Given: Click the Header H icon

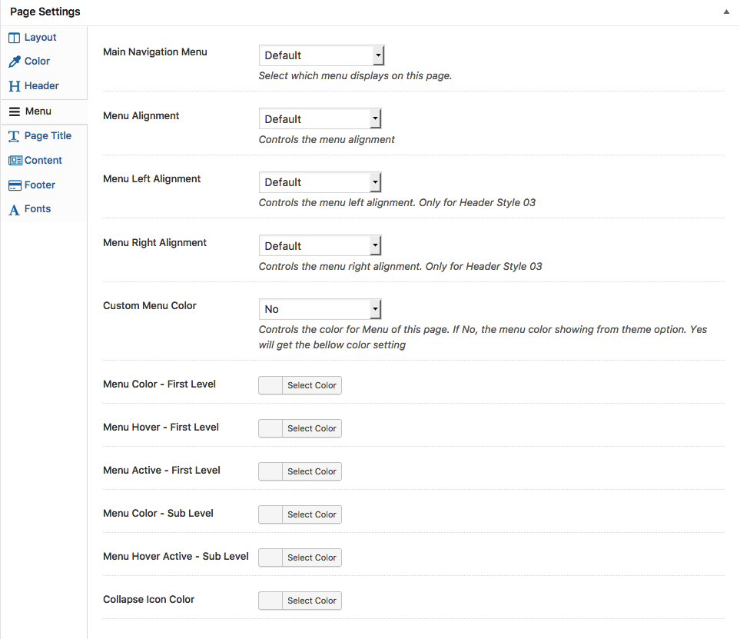Looking at the screenshot, I should (15, 86).
